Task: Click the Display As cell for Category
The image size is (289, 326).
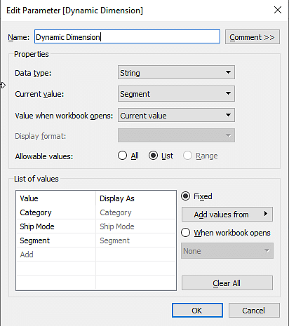Action: (x=135, y=212)
